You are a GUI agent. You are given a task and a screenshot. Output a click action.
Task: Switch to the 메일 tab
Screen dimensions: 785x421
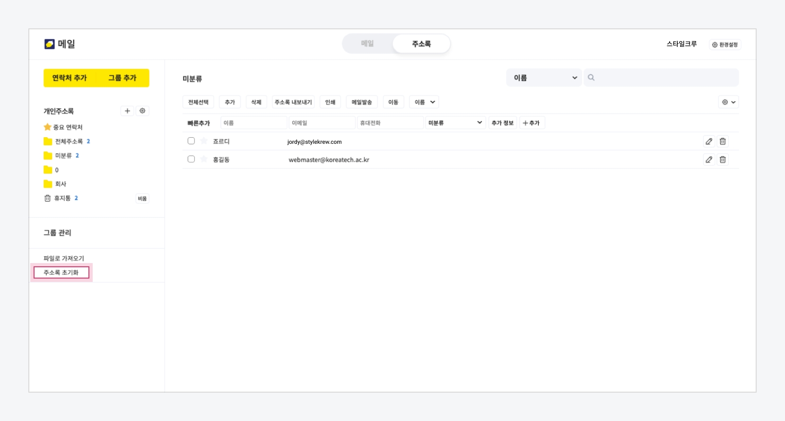(x=367, y=44)
